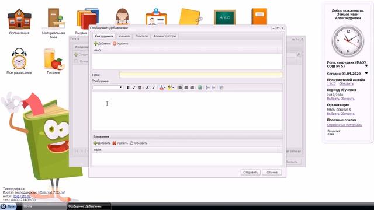Viewport: 374px width, 210px height.
Task: Open the Мое расписание alarm clock icon
Action: [x=19, y=61]
